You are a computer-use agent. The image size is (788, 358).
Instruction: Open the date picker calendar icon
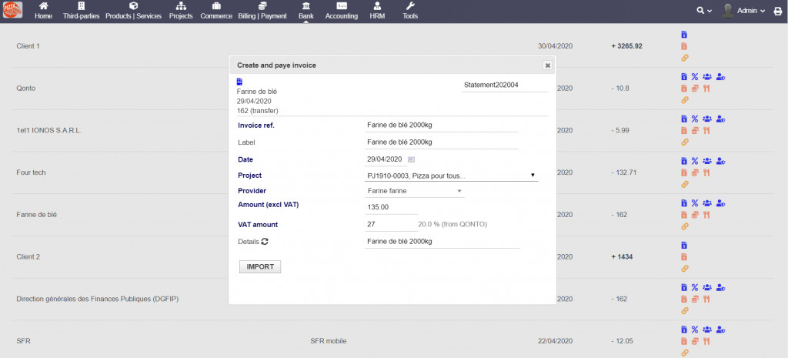[410, 159]
